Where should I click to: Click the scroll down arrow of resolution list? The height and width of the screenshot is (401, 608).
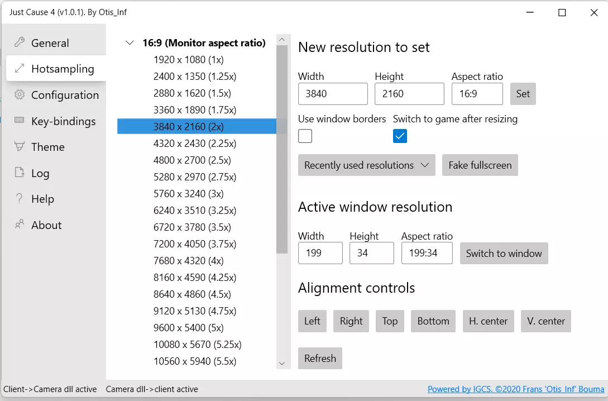(x=282, y=364)
